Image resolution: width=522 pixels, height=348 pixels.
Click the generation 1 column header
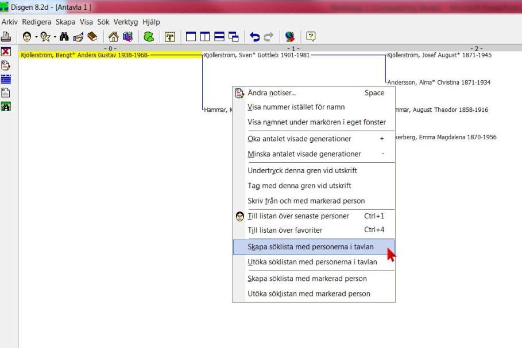(293, 49)
